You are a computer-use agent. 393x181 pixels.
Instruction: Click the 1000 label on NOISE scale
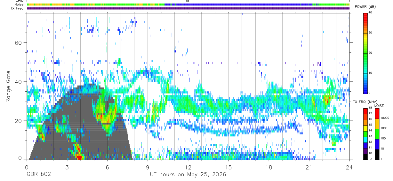tap(384, 128)
